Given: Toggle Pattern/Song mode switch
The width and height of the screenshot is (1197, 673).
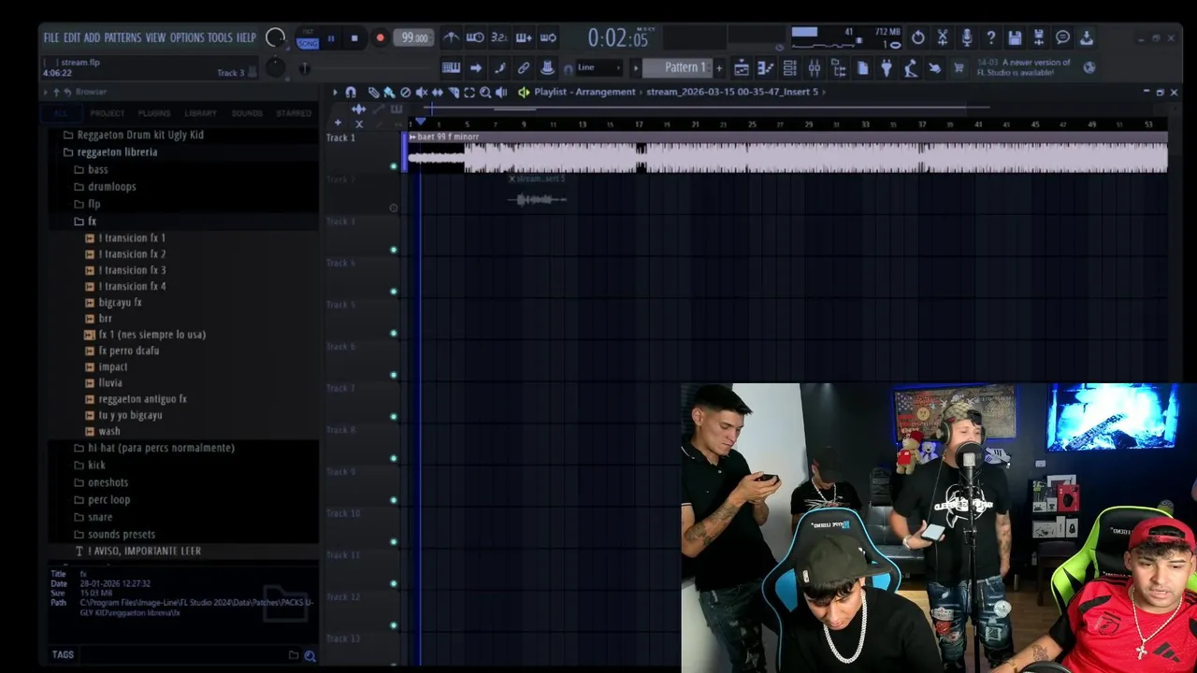Looking at the screenshot, I should point(308,38).
